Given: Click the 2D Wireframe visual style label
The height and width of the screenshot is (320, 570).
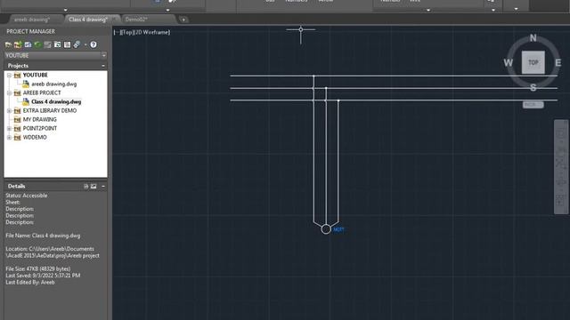Looking at the screenshot, I should pyautogui.click(x=152, y=32).
